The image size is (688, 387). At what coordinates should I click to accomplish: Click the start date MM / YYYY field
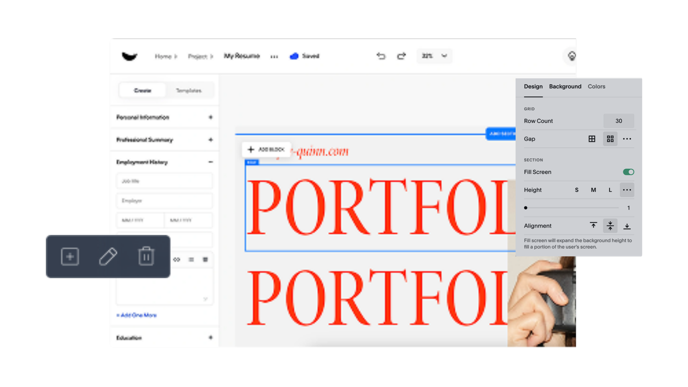point(140,221)
